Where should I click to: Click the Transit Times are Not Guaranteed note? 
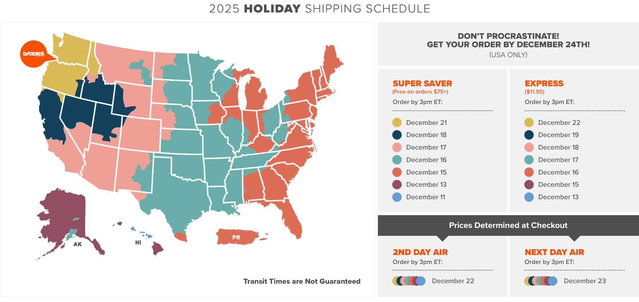302,281
